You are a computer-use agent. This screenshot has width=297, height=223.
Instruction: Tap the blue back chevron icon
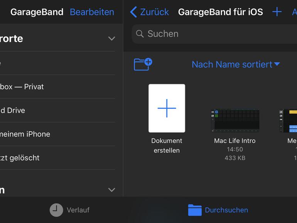133,12
